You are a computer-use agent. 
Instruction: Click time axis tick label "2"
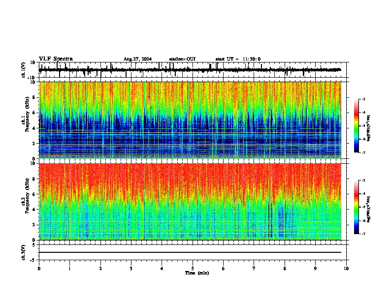tap(100, 269)
